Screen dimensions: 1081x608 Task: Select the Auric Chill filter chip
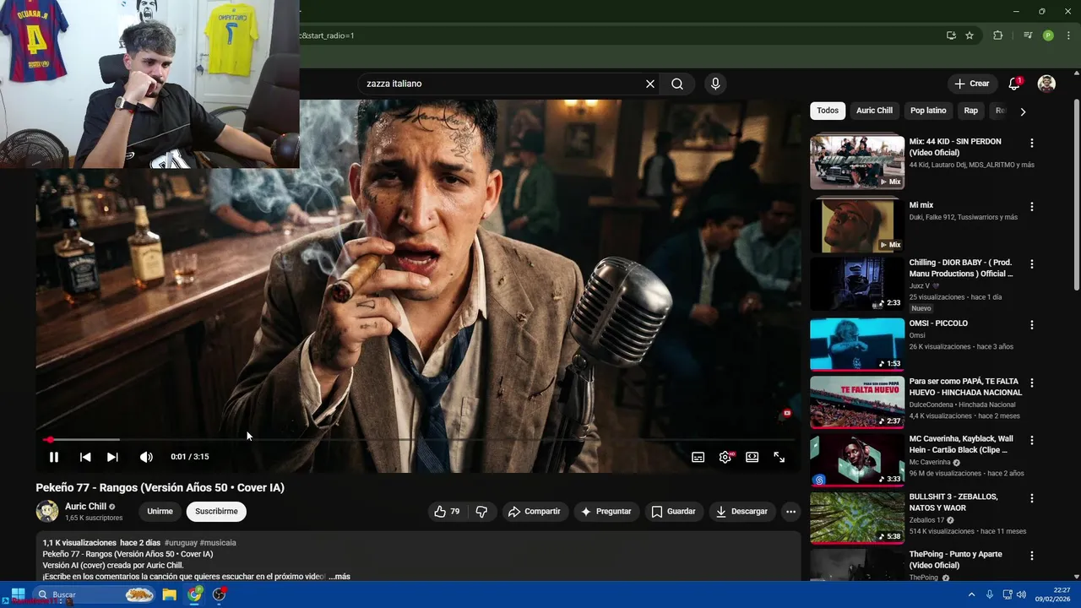tap(874, 111)
